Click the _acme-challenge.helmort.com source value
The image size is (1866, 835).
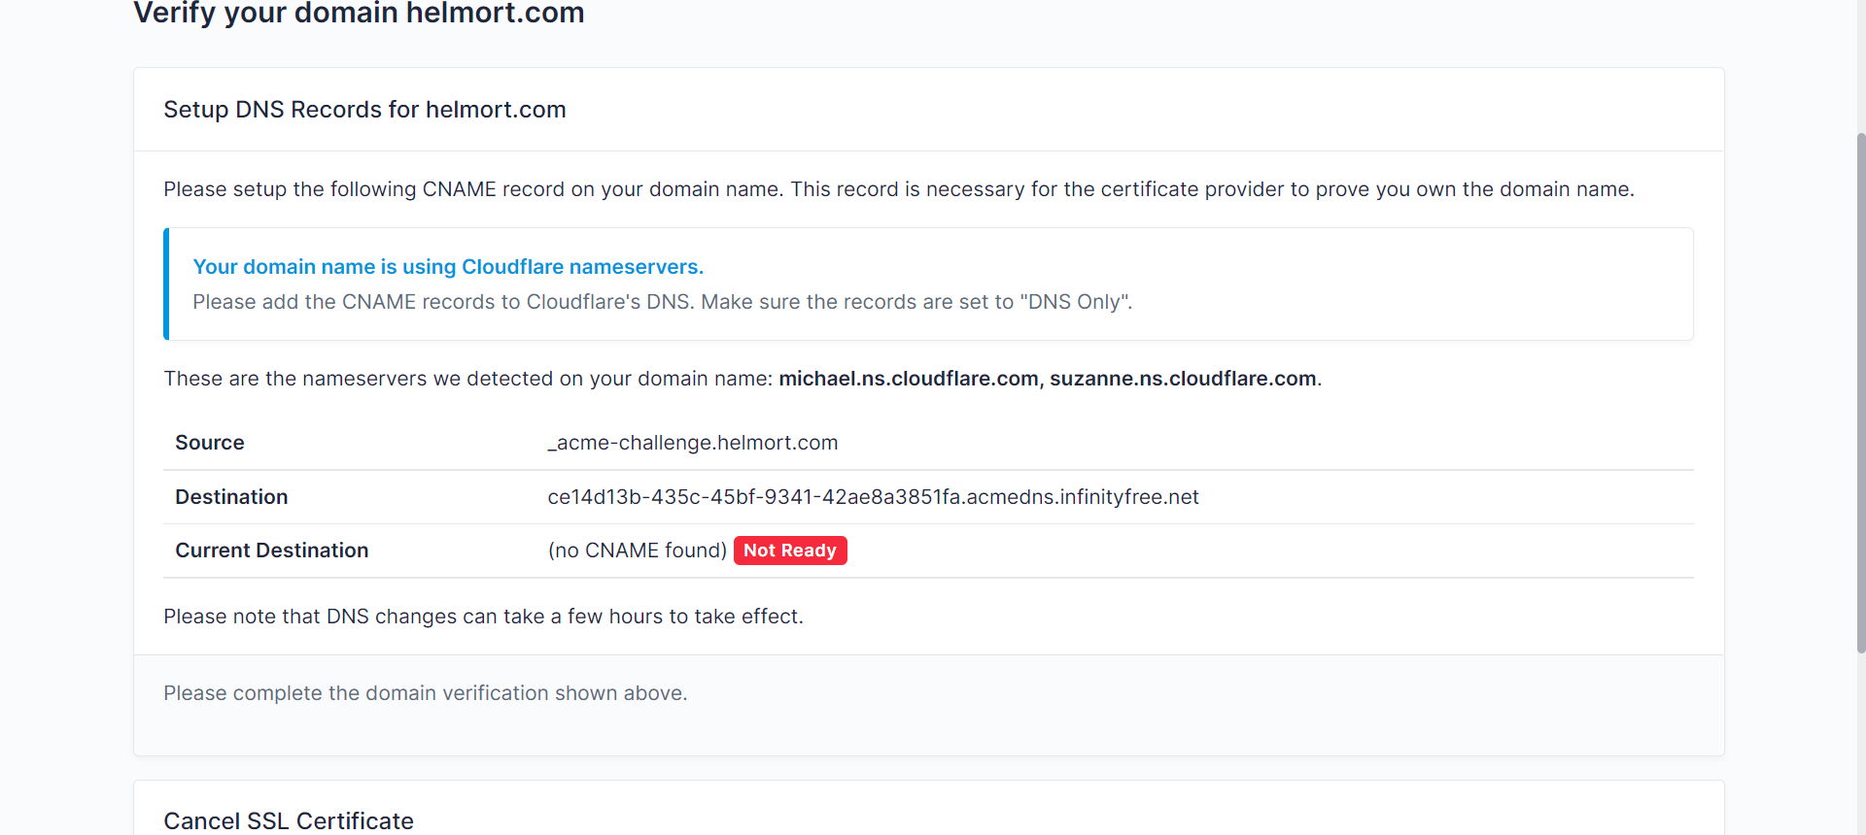692,443
